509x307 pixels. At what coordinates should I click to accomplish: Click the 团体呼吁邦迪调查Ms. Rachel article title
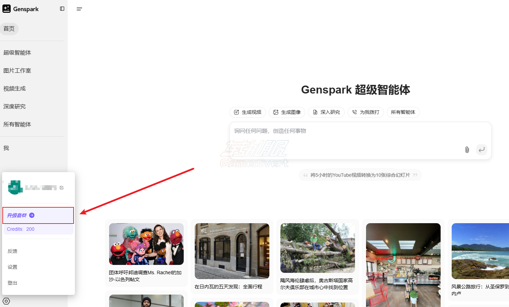145,276
